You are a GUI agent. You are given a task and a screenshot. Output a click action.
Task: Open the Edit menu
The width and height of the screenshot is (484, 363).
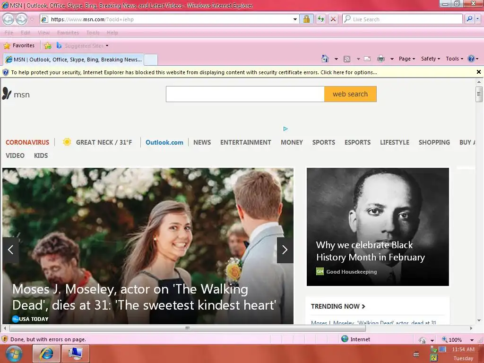(26, 33)
